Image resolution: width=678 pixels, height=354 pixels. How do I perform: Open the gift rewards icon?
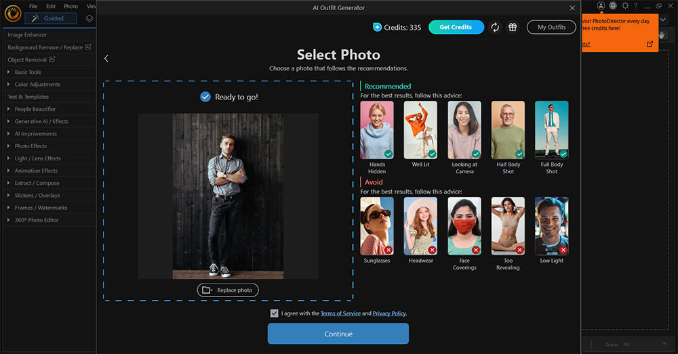click(x=513, y=27)
